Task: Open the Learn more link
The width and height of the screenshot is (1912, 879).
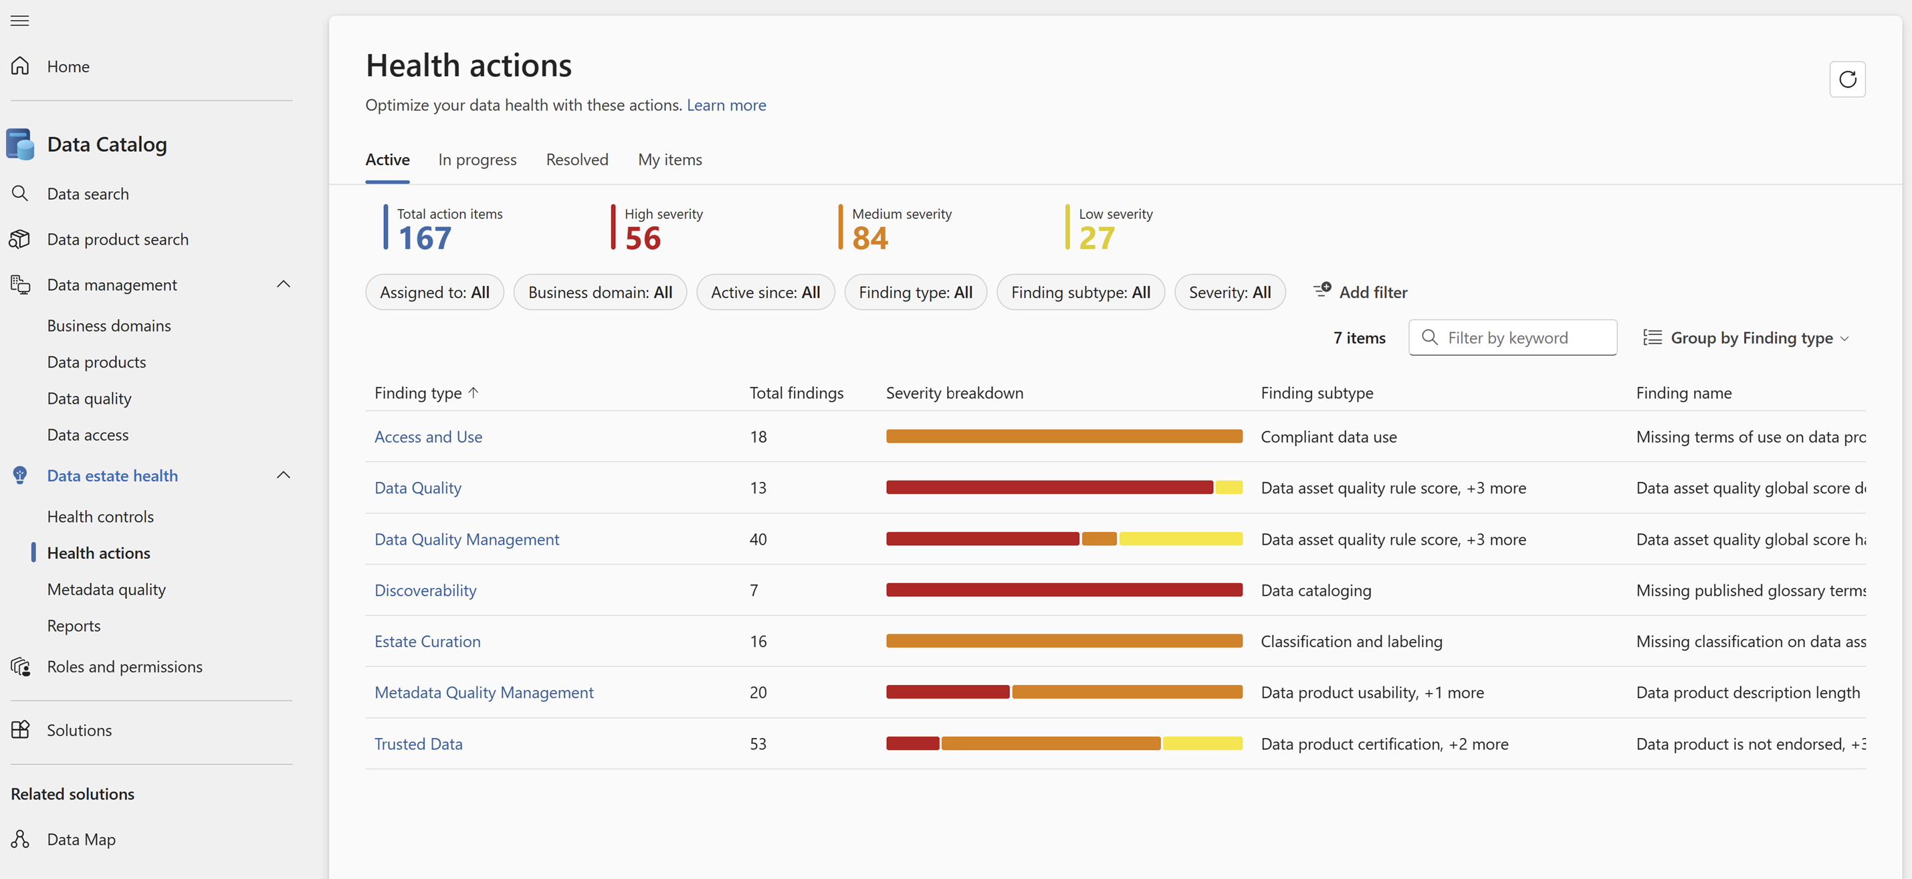Action: click(x=726, y=106)
